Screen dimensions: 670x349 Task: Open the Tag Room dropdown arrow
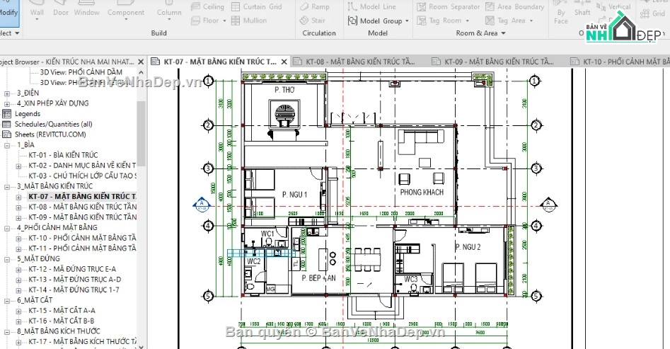(x=467, y=21)
